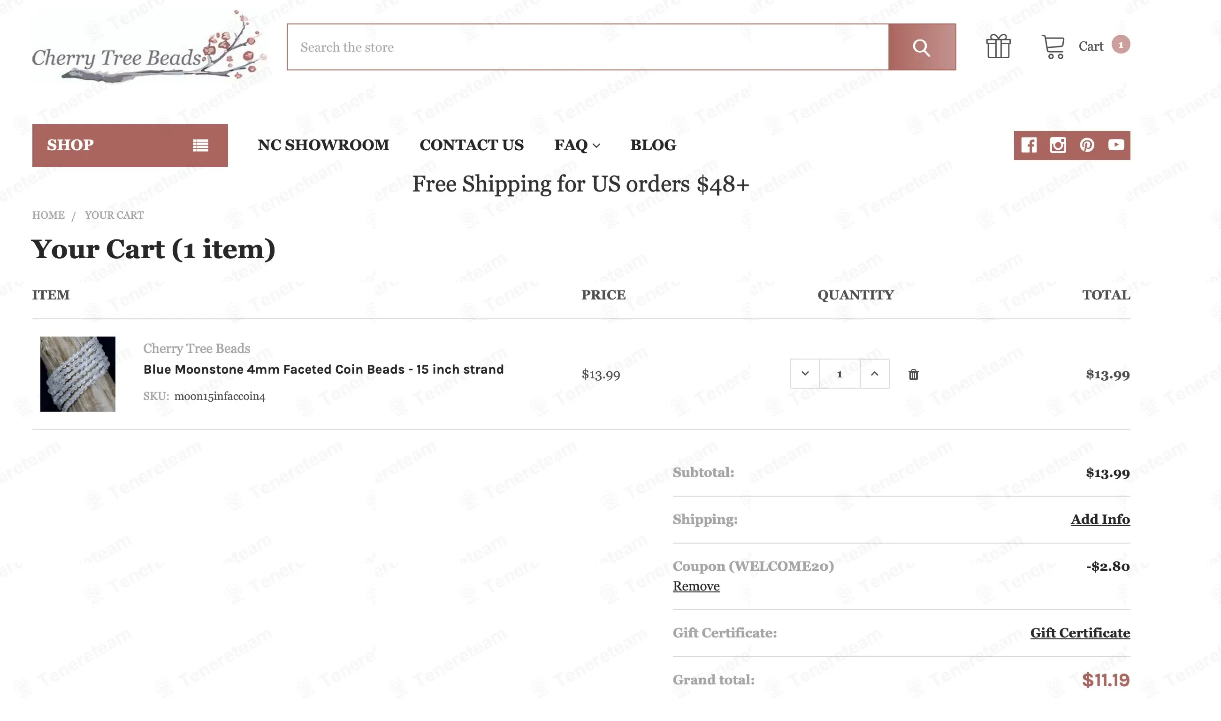Delete item with the trash icon
The width and height of the screenshot is (1221, 721).
tap(914, 374)
